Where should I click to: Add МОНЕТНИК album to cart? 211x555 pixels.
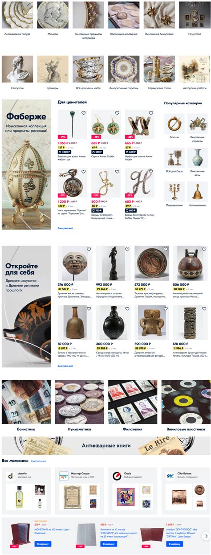click(x=43, y=544)
